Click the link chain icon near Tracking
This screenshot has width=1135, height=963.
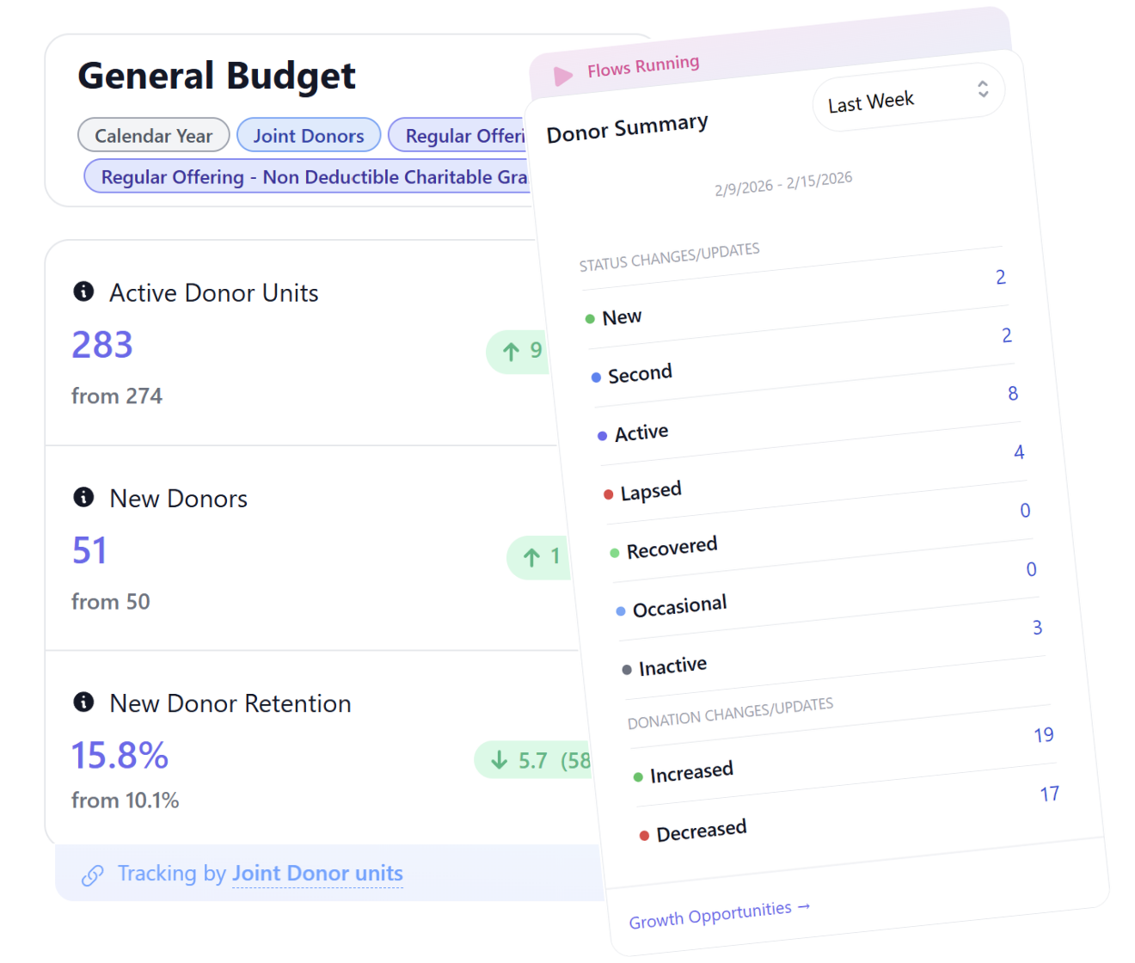[93, 875]
